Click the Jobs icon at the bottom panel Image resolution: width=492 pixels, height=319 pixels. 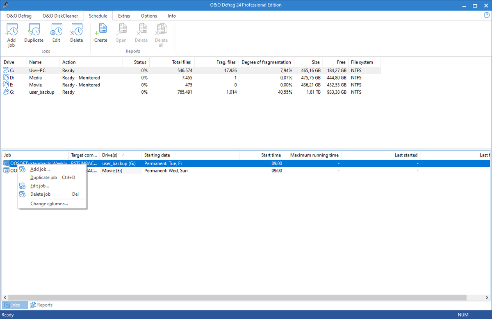[7, 305]
